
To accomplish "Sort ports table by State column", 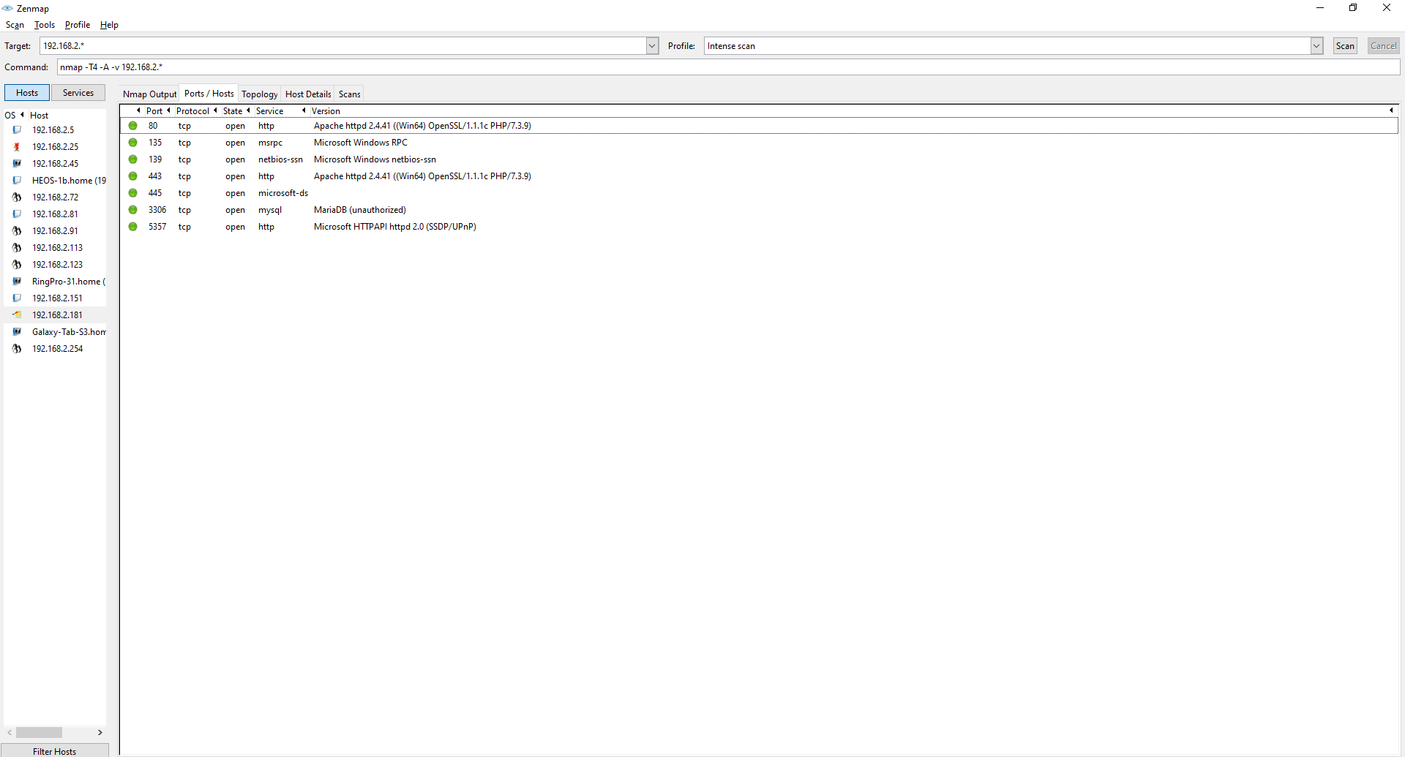I will [233, 111].
